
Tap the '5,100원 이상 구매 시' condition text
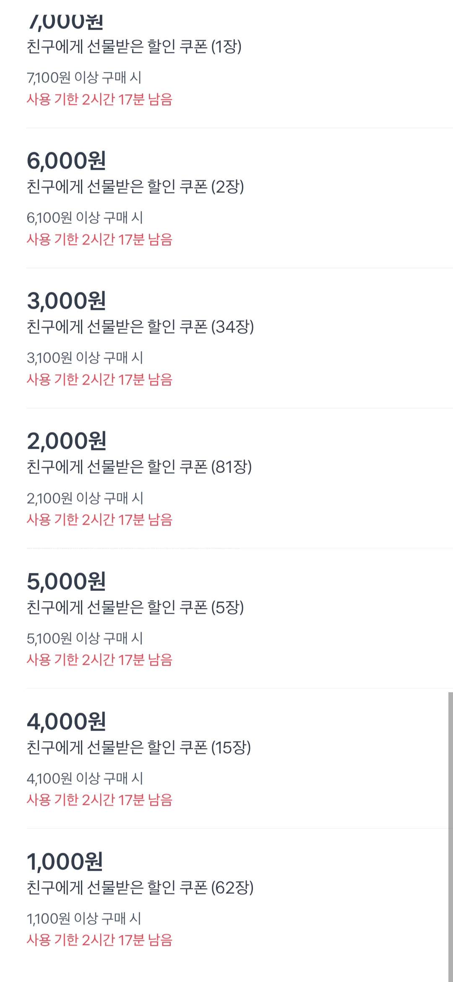(85, 638)
